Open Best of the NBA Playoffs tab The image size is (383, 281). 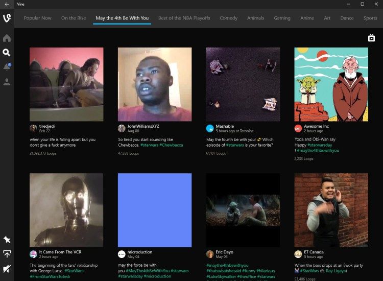[184, 18]
